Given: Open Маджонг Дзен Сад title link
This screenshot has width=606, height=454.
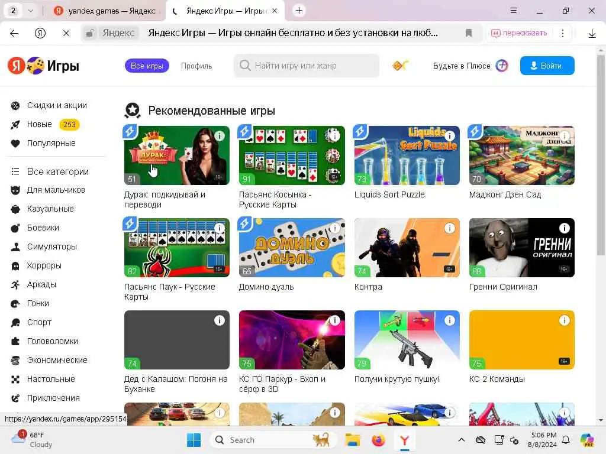Looking at the screenshot, I should point(505,194).
